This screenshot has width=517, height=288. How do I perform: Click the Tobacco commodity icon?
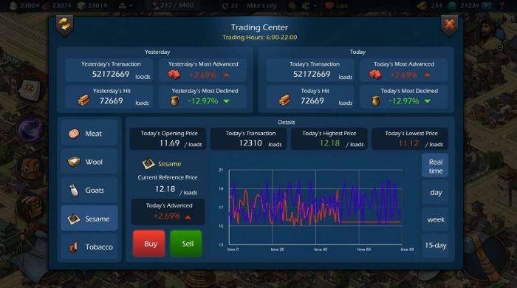(x=74, y=247)
